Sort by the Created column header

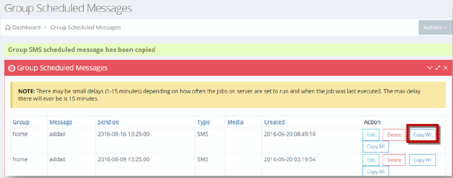point(274,122)
